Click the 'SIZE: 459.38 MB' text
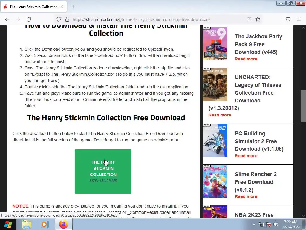The height and width of the screenshot is (230, 306). coord(103,181)
